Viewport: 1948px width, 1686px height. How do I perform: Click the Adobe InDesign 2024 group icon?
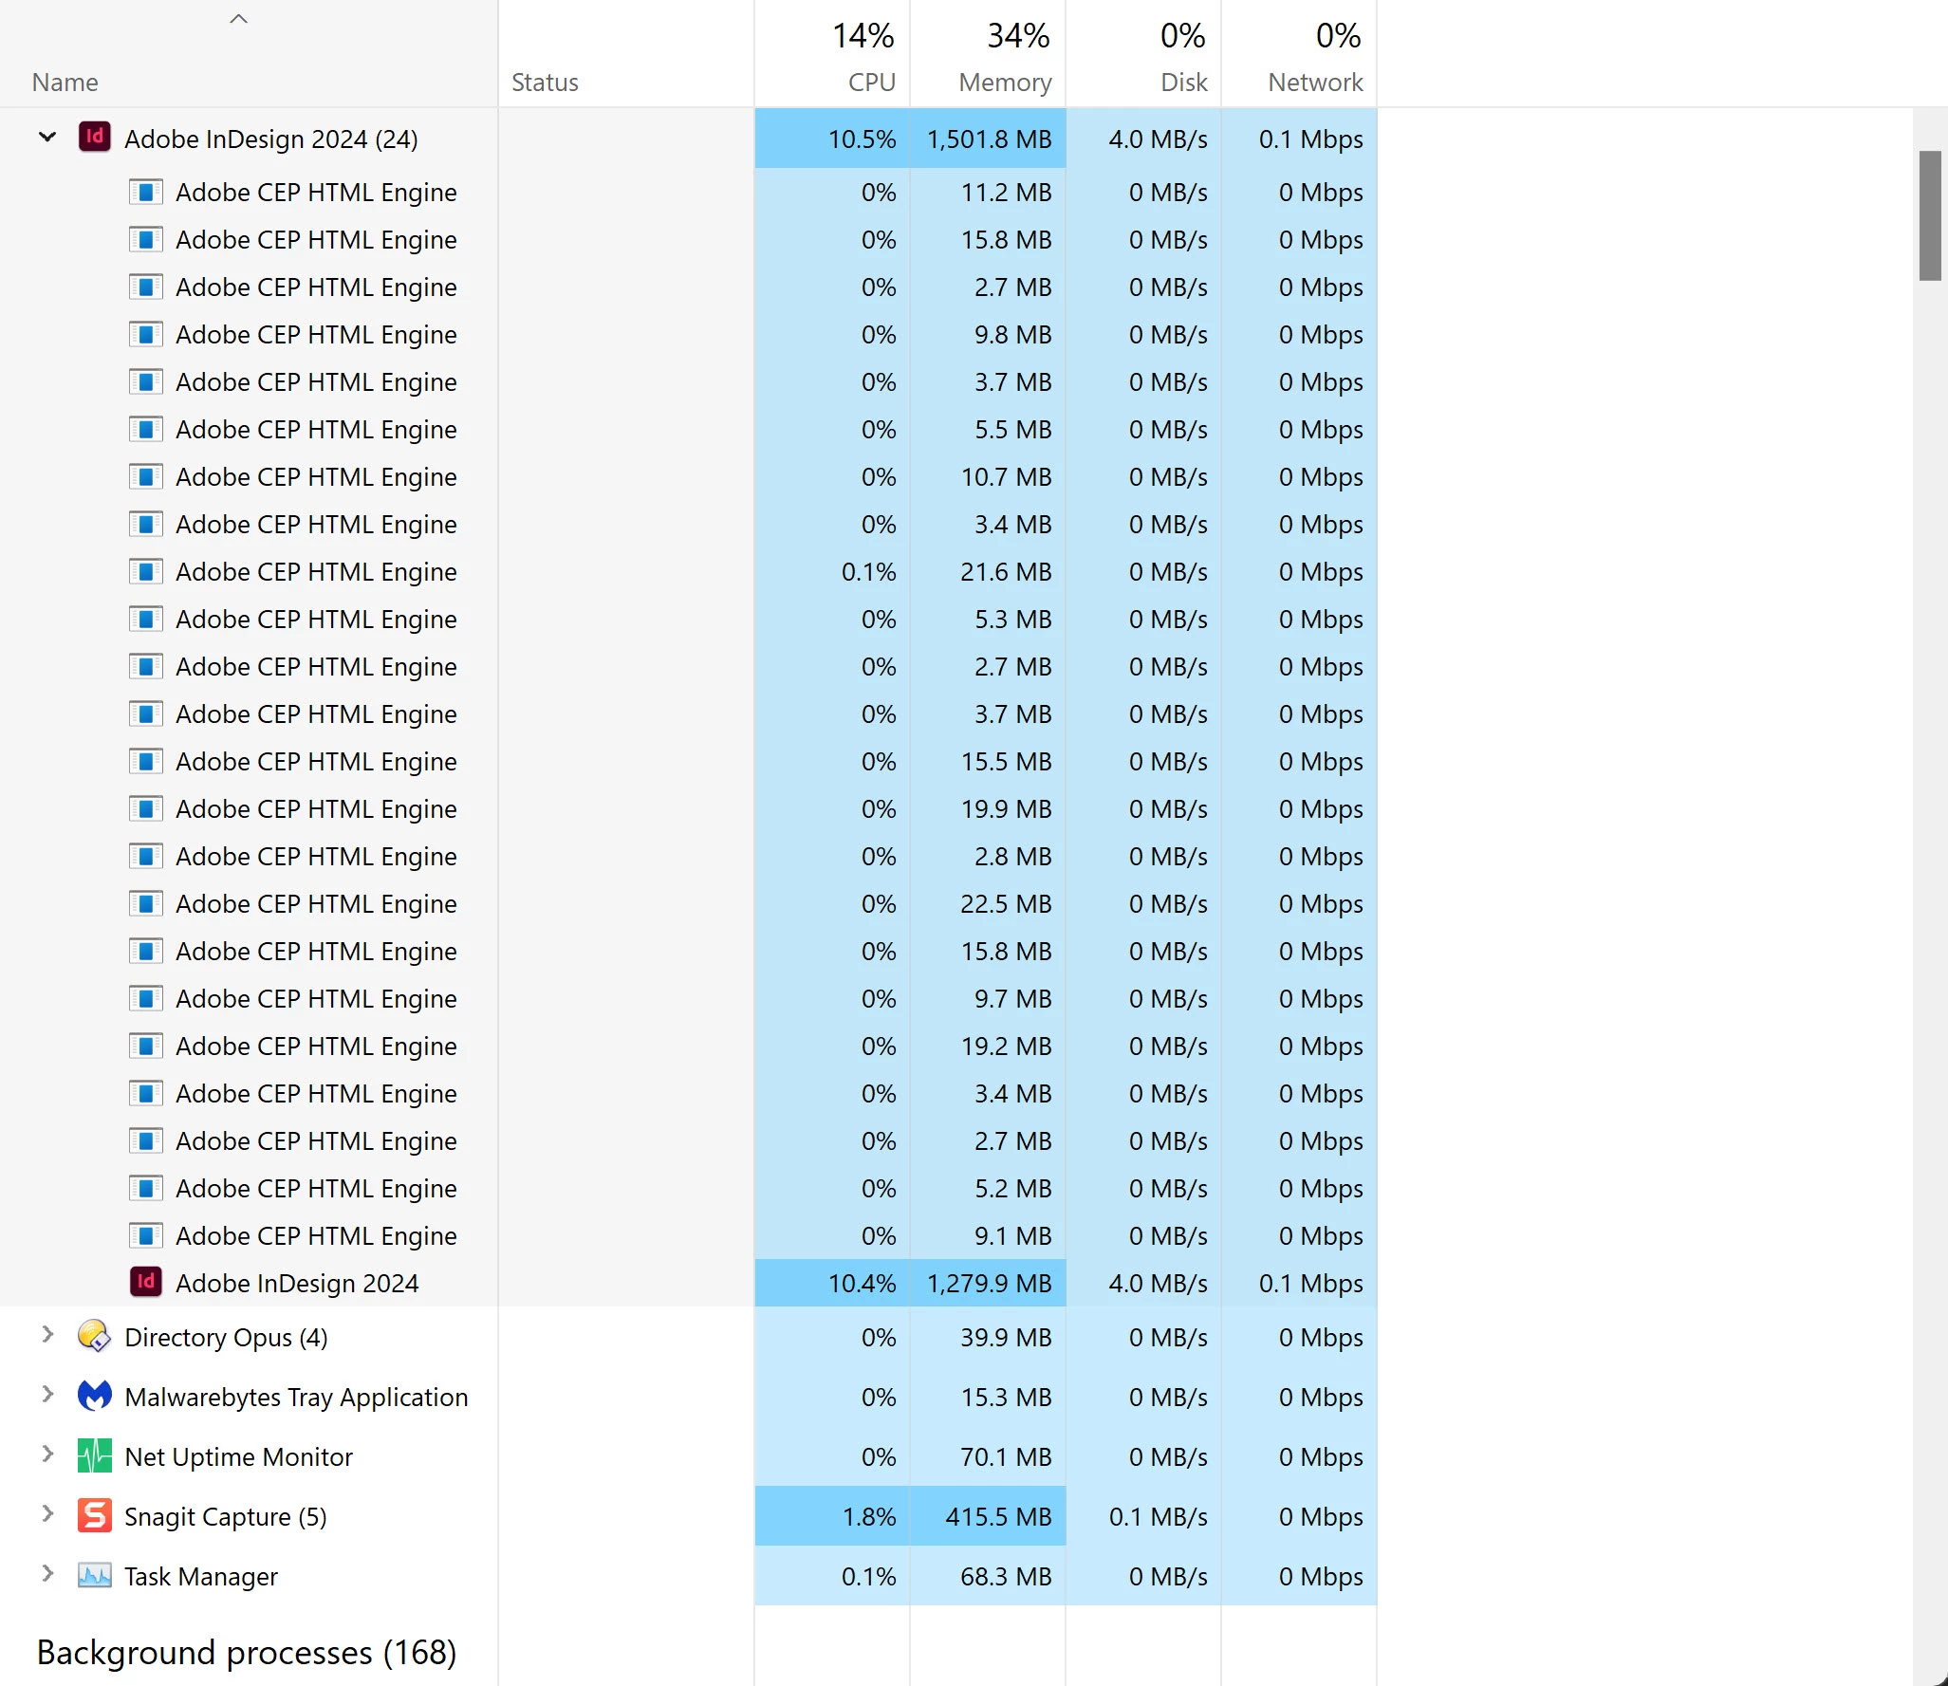pyautogui.click(x=94, y=138)
